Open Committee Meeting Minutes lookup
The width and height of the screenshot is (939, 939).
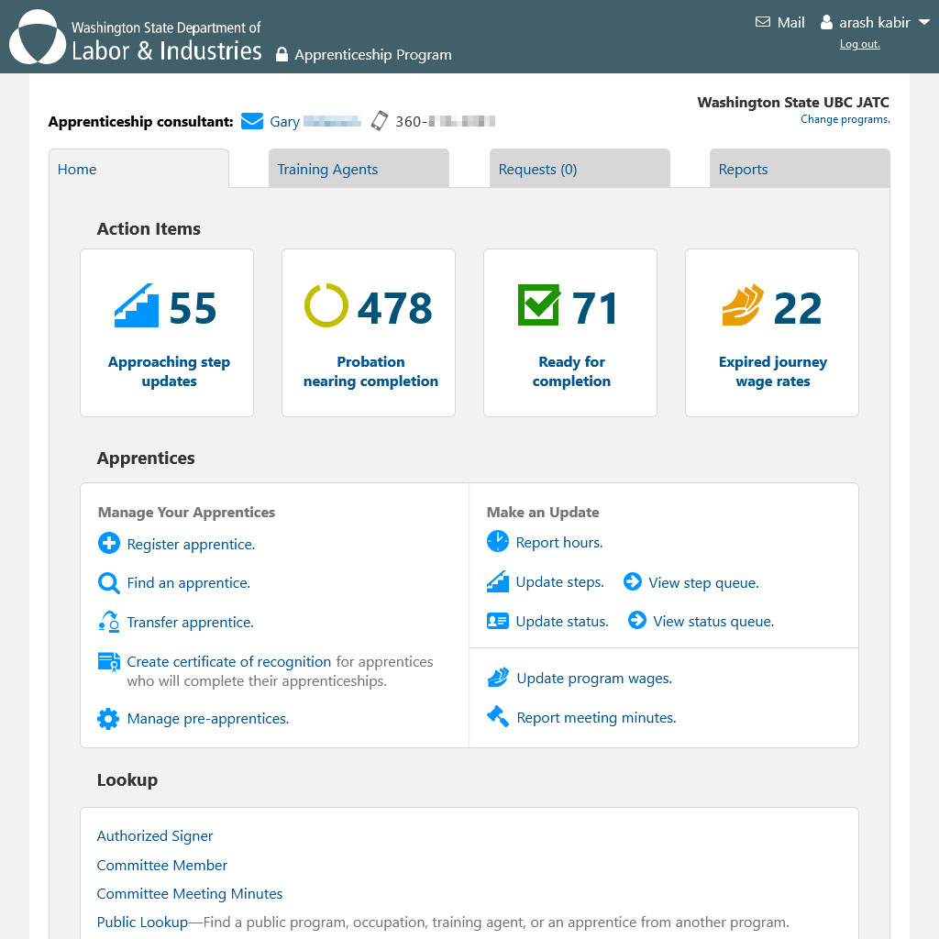(x=190, y=893)
